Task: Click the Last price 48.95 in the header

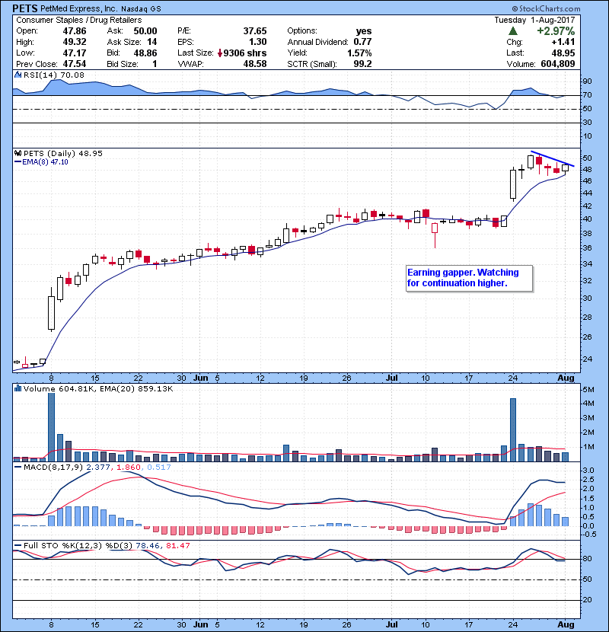Action: (x=563, y=53)
